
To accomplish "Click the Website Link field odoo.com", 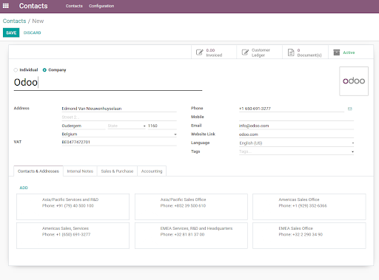I will click(296, 134).
